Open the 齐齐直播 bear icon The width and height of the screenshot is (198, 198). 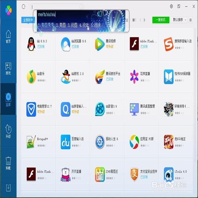coord(66,175)
